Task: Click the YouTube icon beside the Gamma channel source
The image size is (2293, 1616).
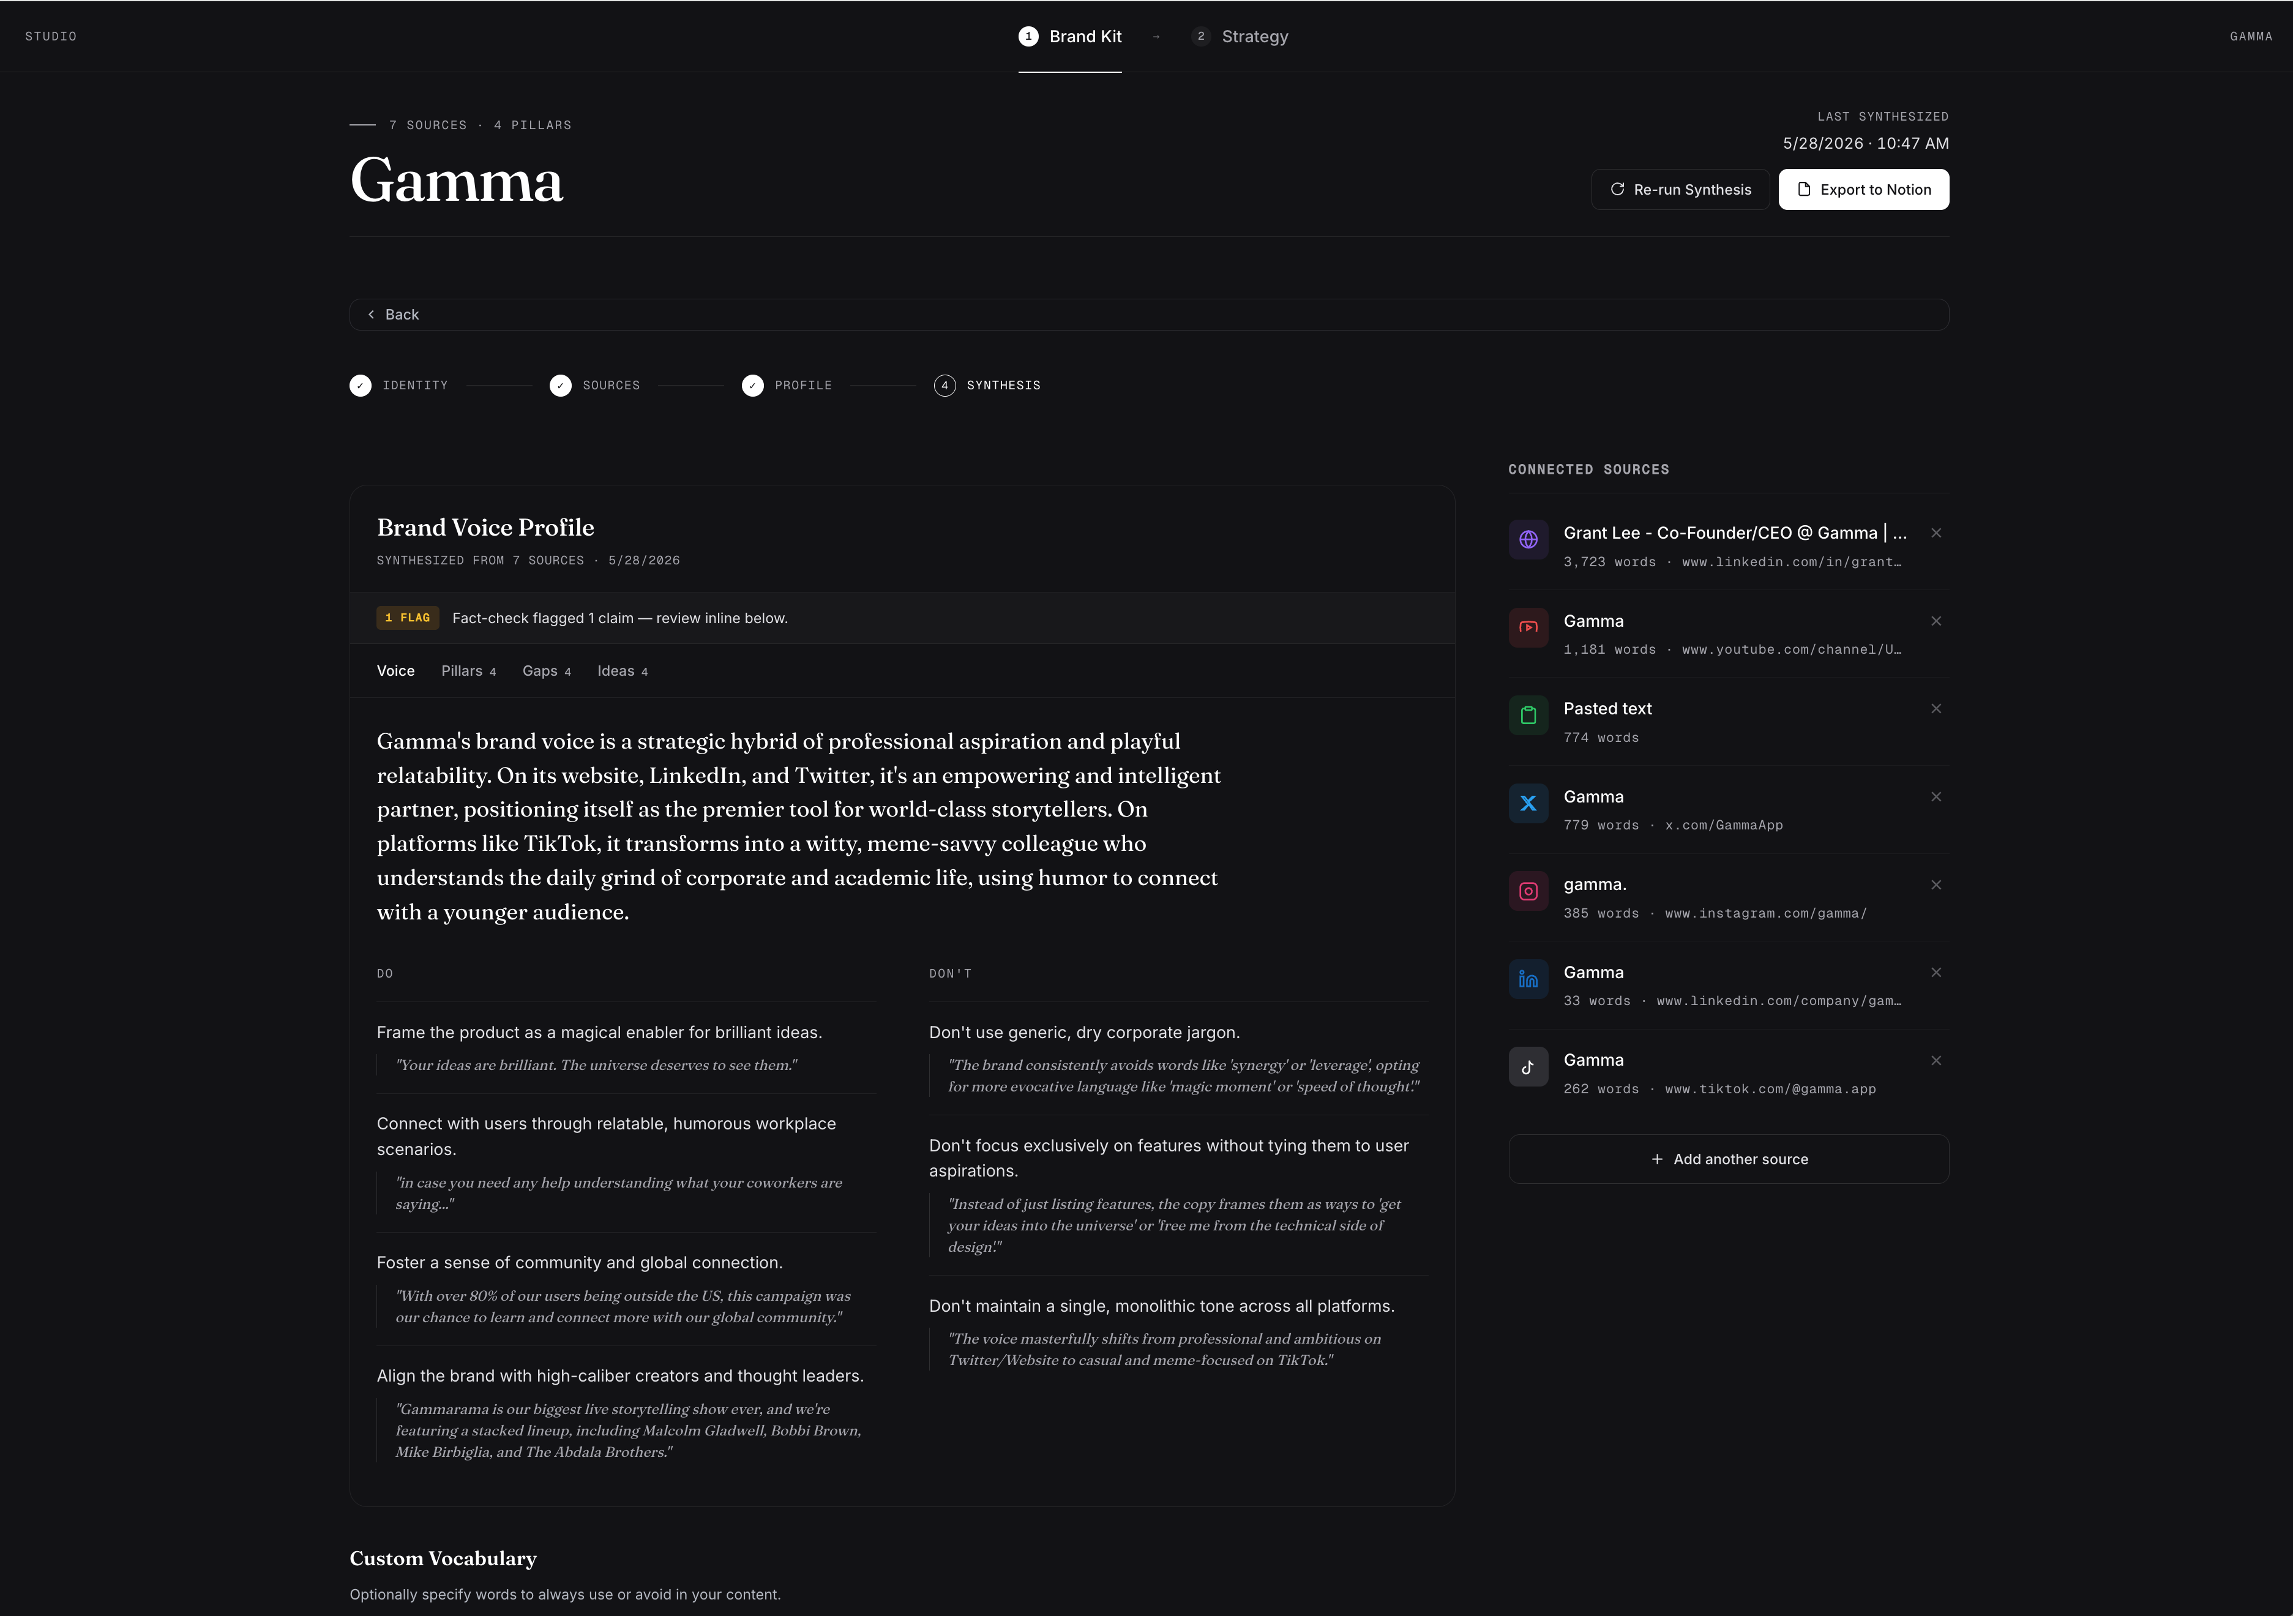Action: pos(1528,627)
